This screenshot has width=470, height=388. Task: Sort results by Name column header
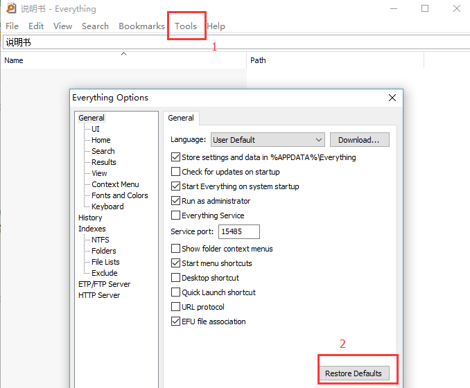click(14, 60)
